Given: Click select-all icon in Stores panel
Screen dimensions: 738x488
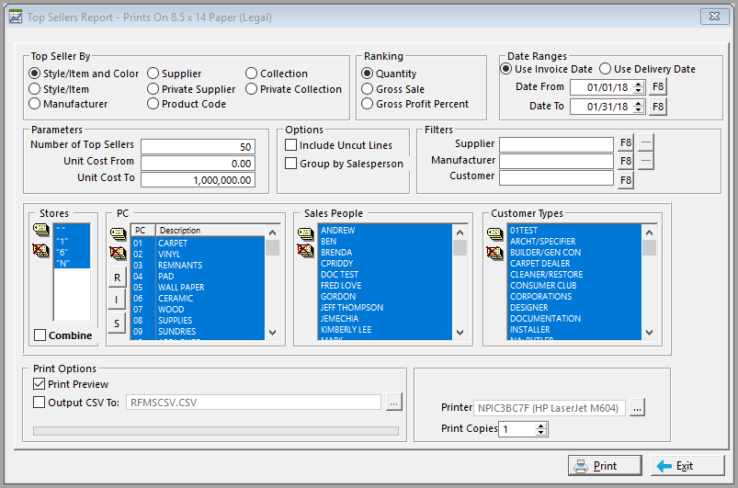Looking at the screenshot, I should pos(41,230).
